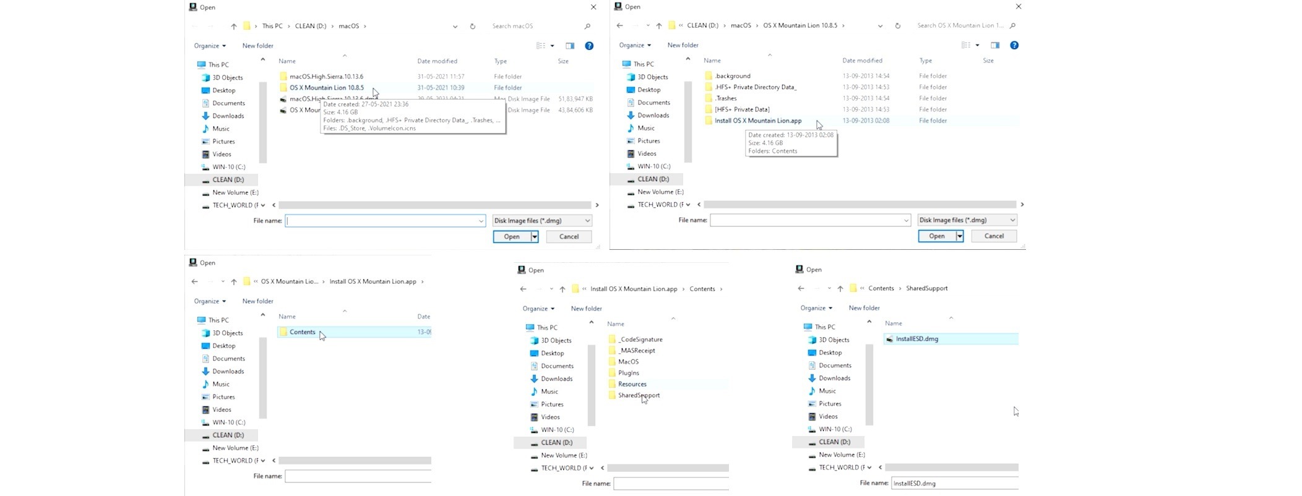Select the [HFS+ Private Data] folder
The width and height of the screenshot is (1302, 496).
click(742, 109)
